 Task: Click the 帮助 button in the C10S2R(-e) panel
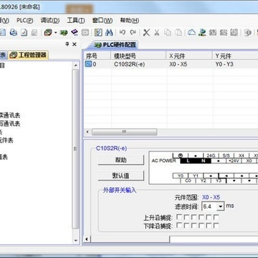pos(121,160)
